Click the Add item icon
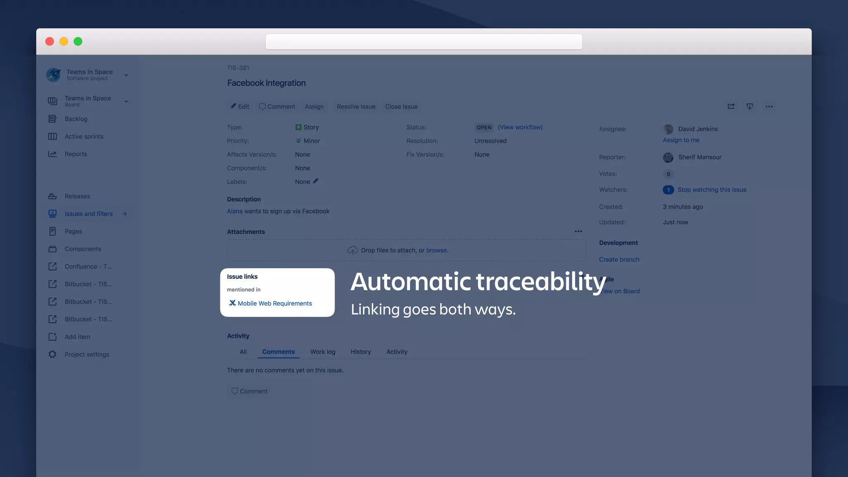This screenshot has width=848, height=477. [x=52, y=337]
